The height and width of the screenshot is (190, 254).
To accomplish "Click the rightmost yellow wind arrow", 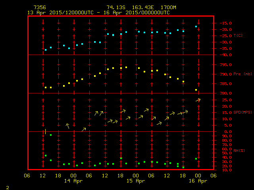I will click(x=198, y=100).
